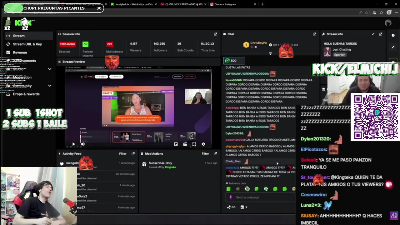Click the chat shop icon labeled 2
The height and width of the screenshot is (225, 400).
click(x=244, y=207)
